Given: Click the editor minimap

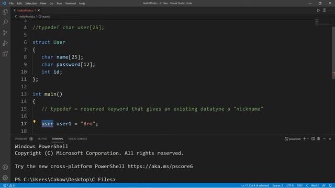Looking at the screenshot, I should [323, 22].
